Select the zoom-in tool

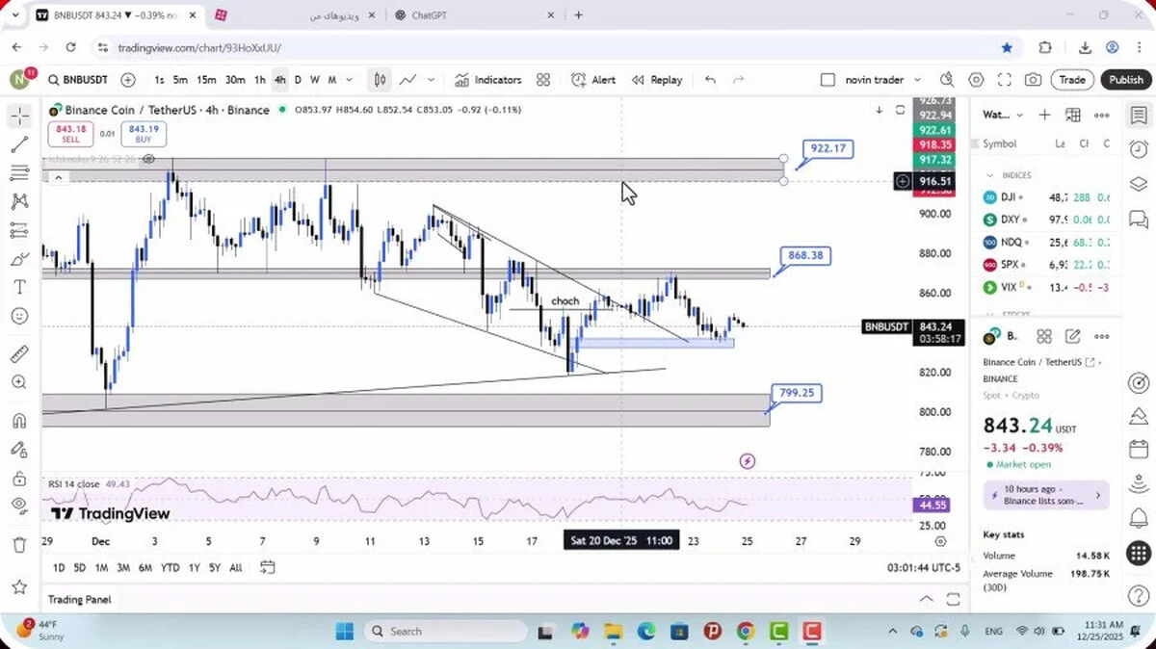tap(19, 382)
